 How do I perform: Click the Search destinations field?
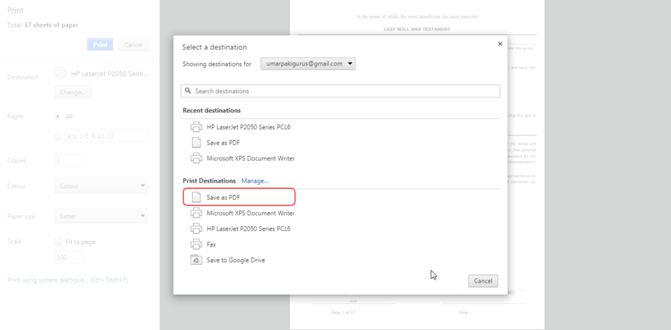[340, 91]
